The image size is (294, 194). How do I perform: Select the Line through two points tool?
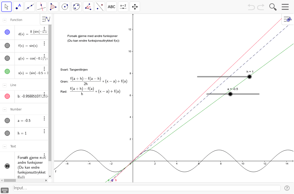[x=30, y=7]
